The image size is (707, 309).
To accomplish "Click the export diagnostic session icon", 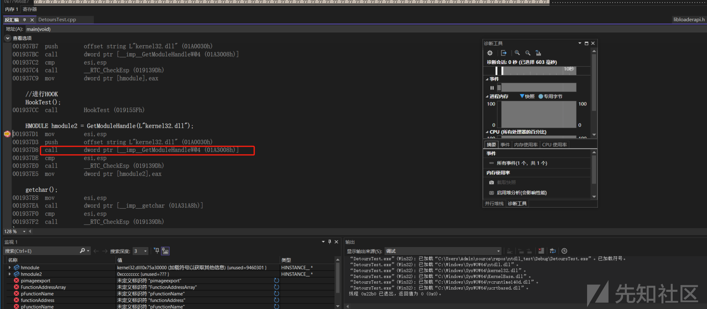I will click(504, 53).
